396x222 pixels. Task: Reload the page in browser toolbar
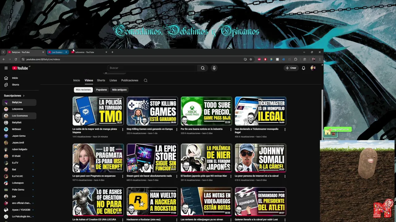point(16,59)
